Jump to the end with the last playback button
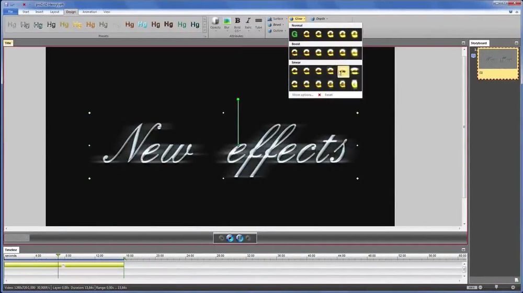The image size is (523, 293). pyautogui.click(x=248, y=238)
